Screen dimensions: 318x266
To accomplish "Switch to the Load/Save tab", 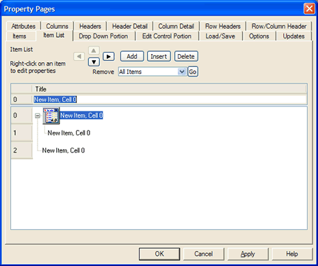I will coord(220,36).
